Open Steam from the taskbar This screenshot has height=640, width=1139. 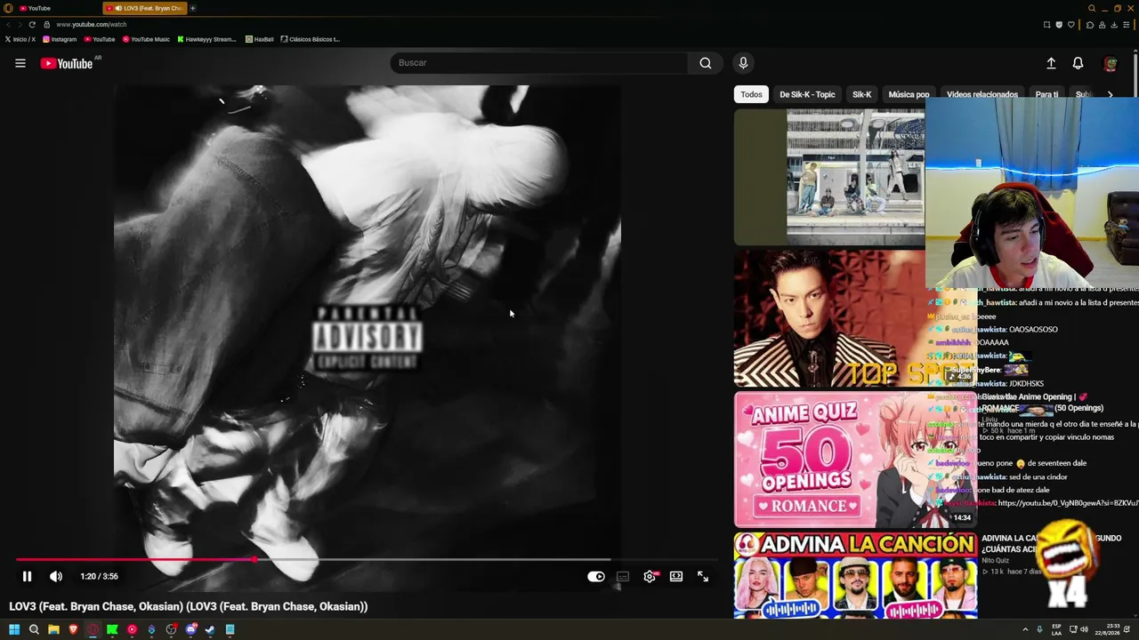click(210, 630)
